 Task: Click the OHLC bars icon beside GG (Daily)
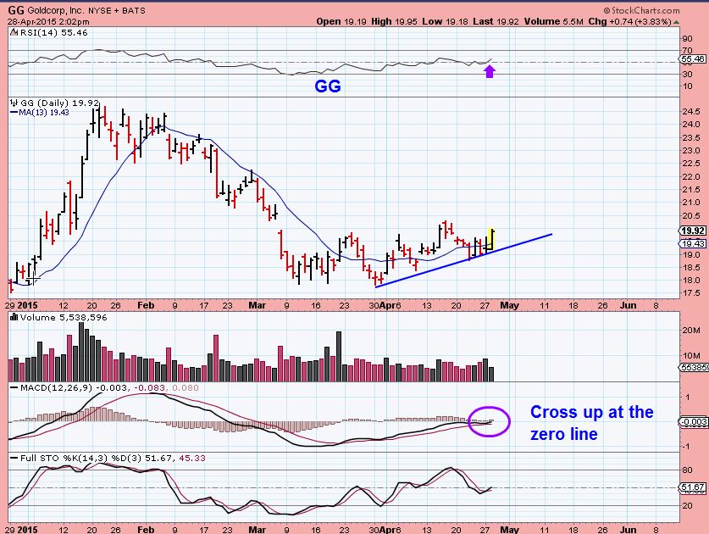click(x=14, y=103)
